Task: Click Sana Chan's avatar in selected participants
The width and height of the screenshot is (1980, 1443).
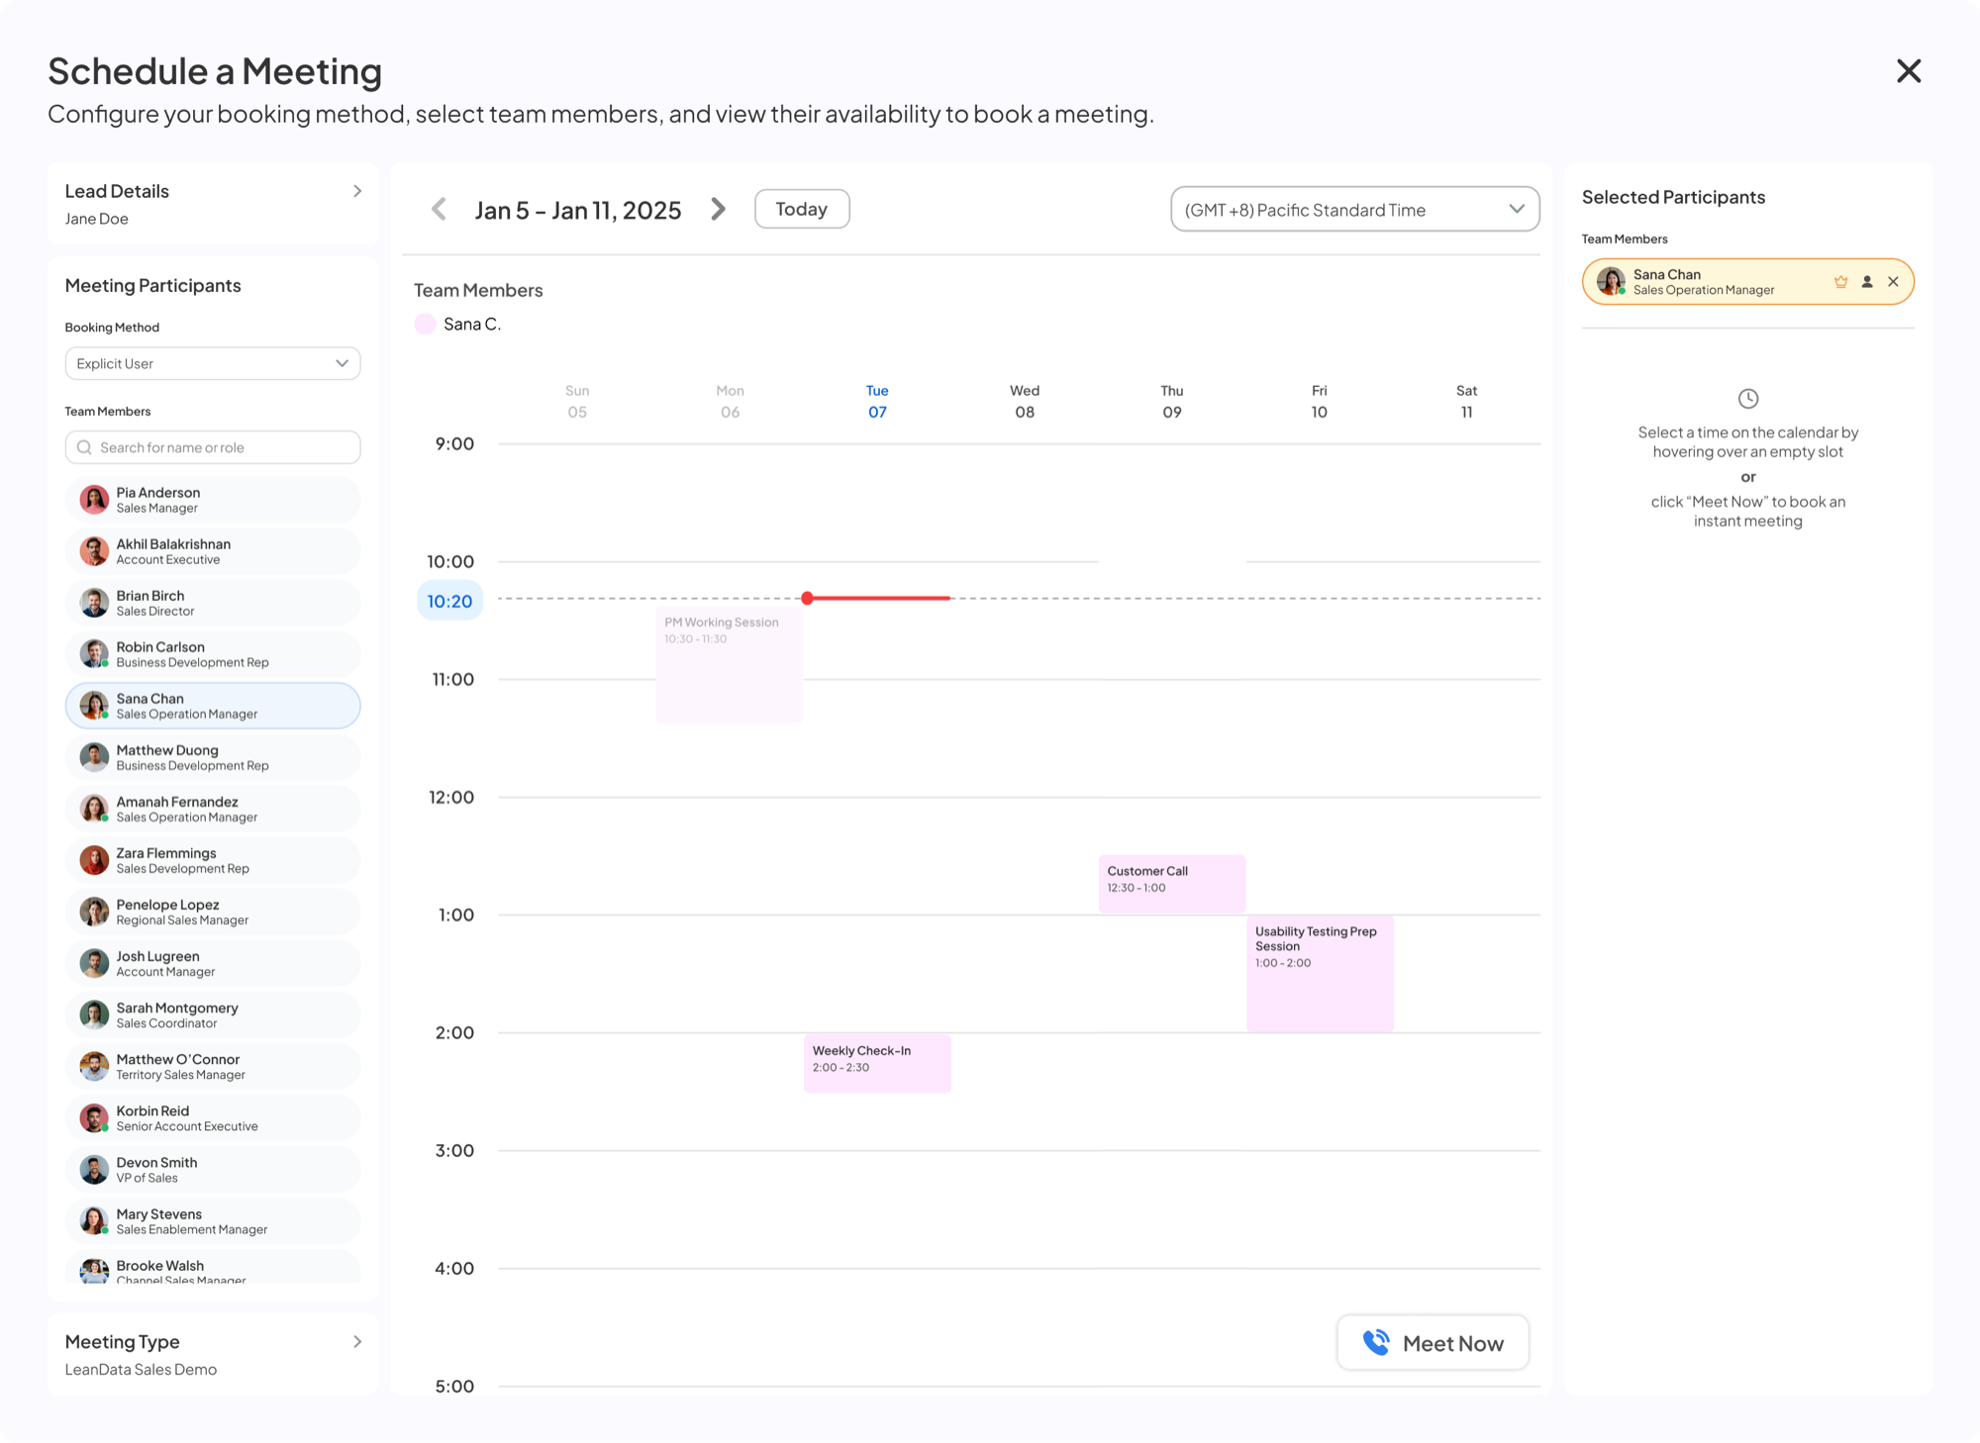Action: (1611, 282)
